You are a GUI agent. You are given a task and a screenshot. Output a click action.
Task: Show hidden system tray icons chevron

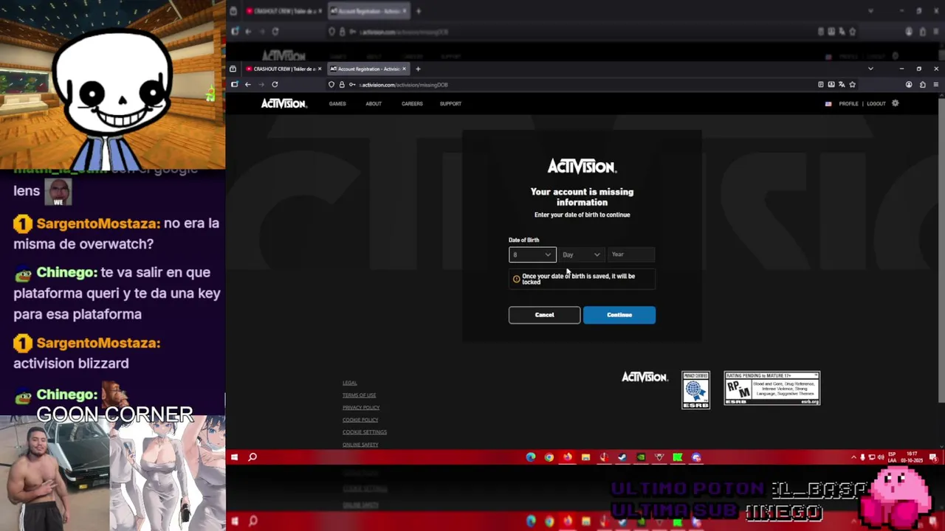pyautogui.click(x=853, y=457)
